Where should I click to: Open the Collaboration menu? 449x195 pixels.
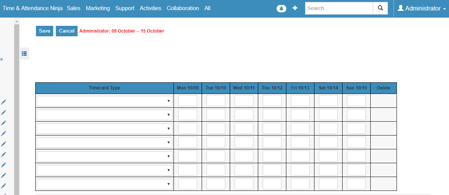[x=183, y=8]
